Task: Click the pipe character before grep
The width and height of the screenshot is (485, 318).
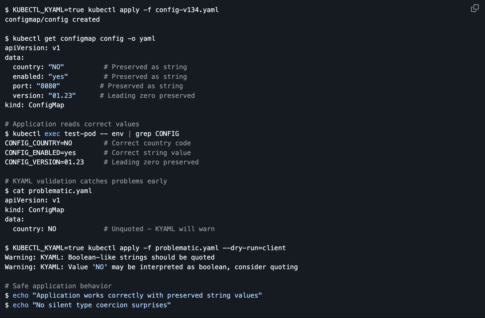Action: point(130,134)
